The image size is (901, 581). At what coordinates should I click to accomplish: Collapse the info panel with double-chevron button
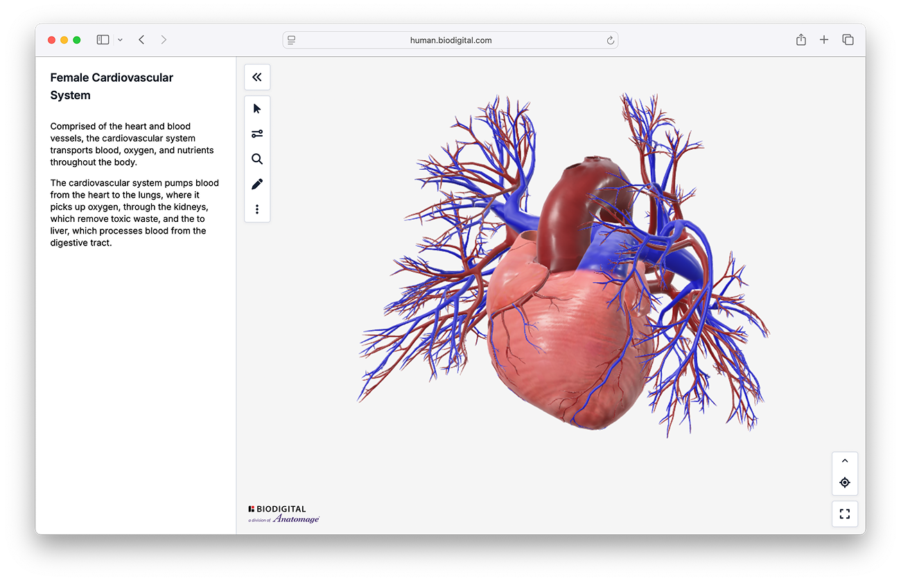257,77
